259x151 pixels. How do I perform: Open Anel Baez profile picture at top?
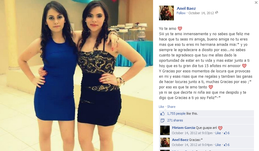coord(166,13)
